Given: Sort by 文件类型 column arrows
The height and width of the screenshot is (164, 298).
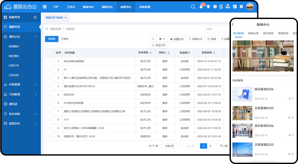Looking at the screenshot, I should click(151, 53).
